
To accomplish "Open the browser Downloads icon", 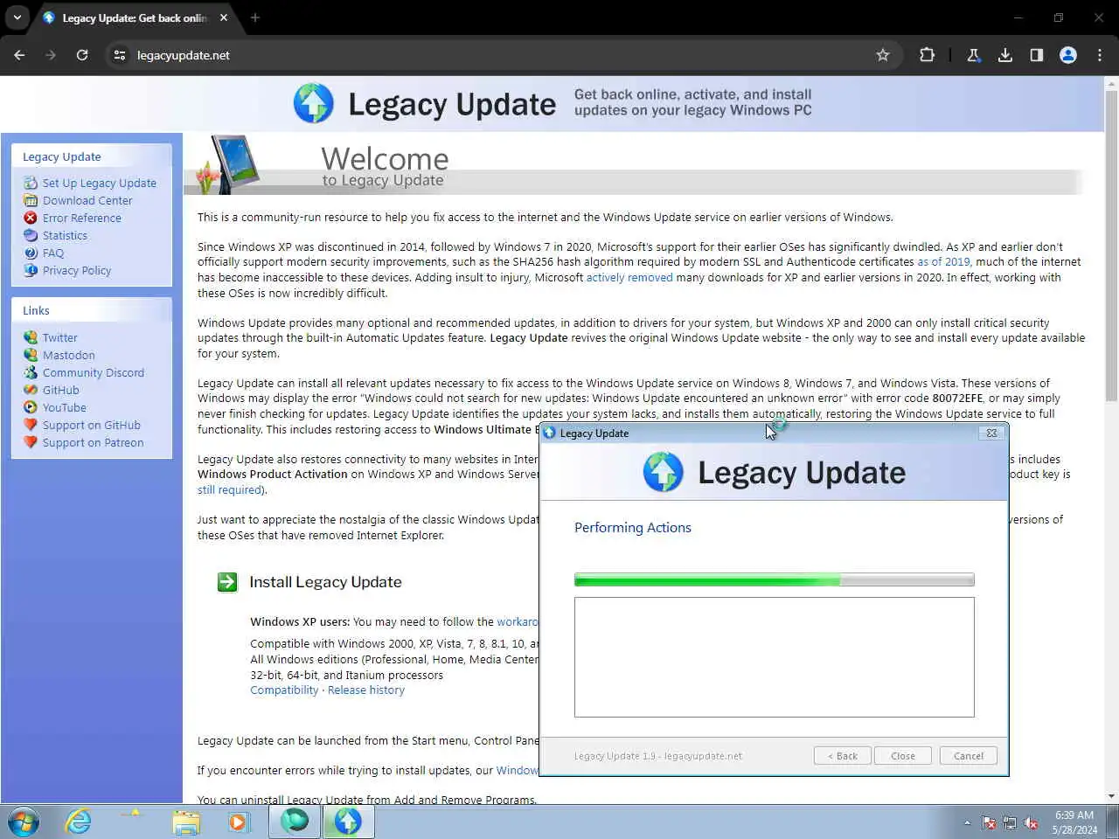I will tap(1005, 55).
